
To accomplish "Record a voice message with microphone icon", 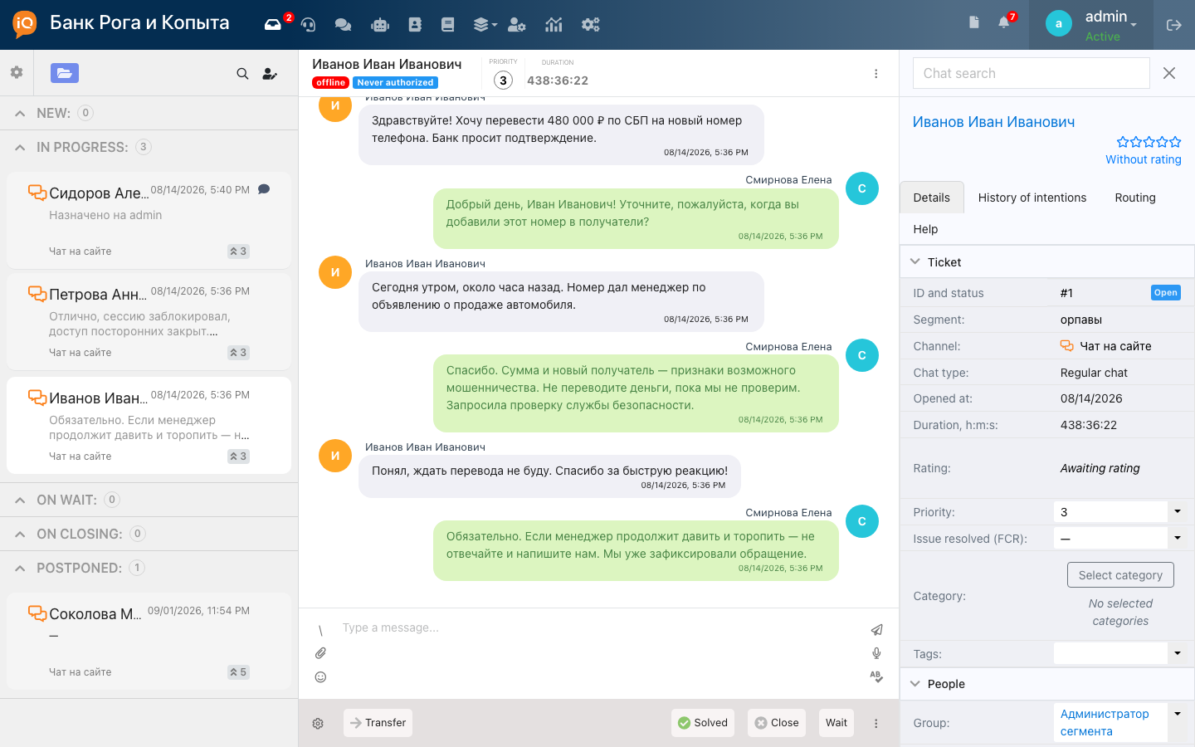I will point(876,653).
